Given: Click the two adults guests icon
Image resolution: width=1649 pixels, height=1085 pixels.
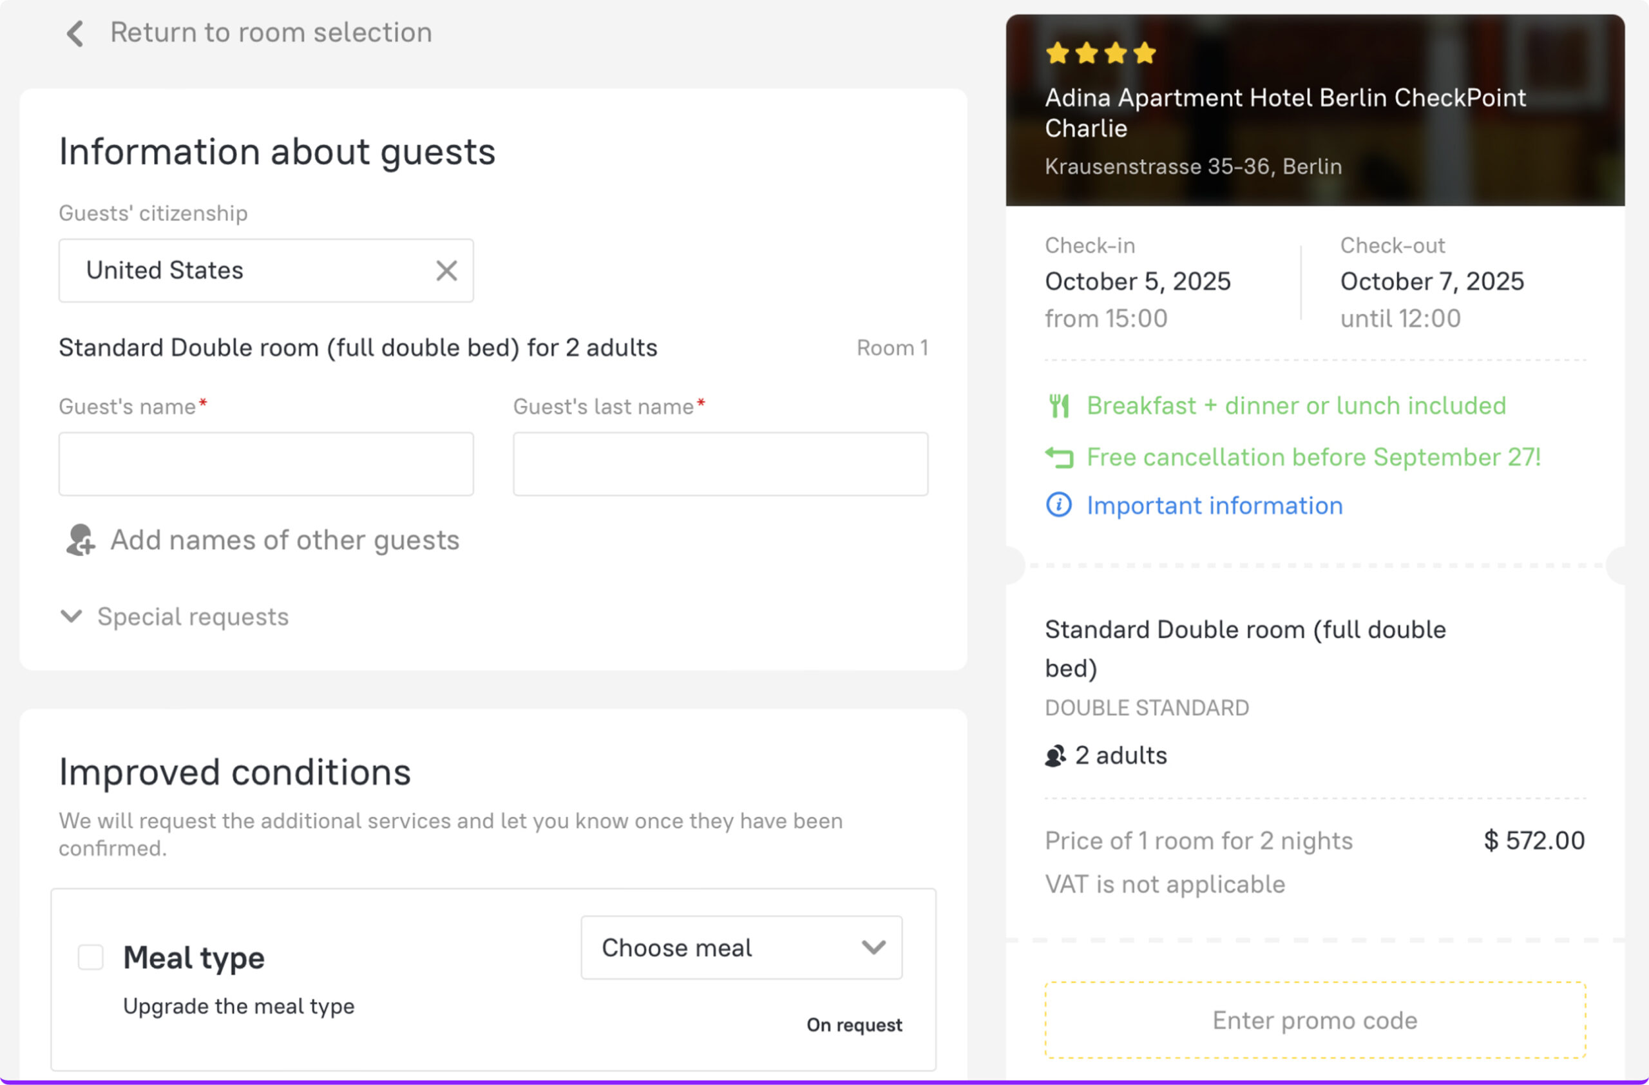Looking at the screenshot, I should point(1055,756).
